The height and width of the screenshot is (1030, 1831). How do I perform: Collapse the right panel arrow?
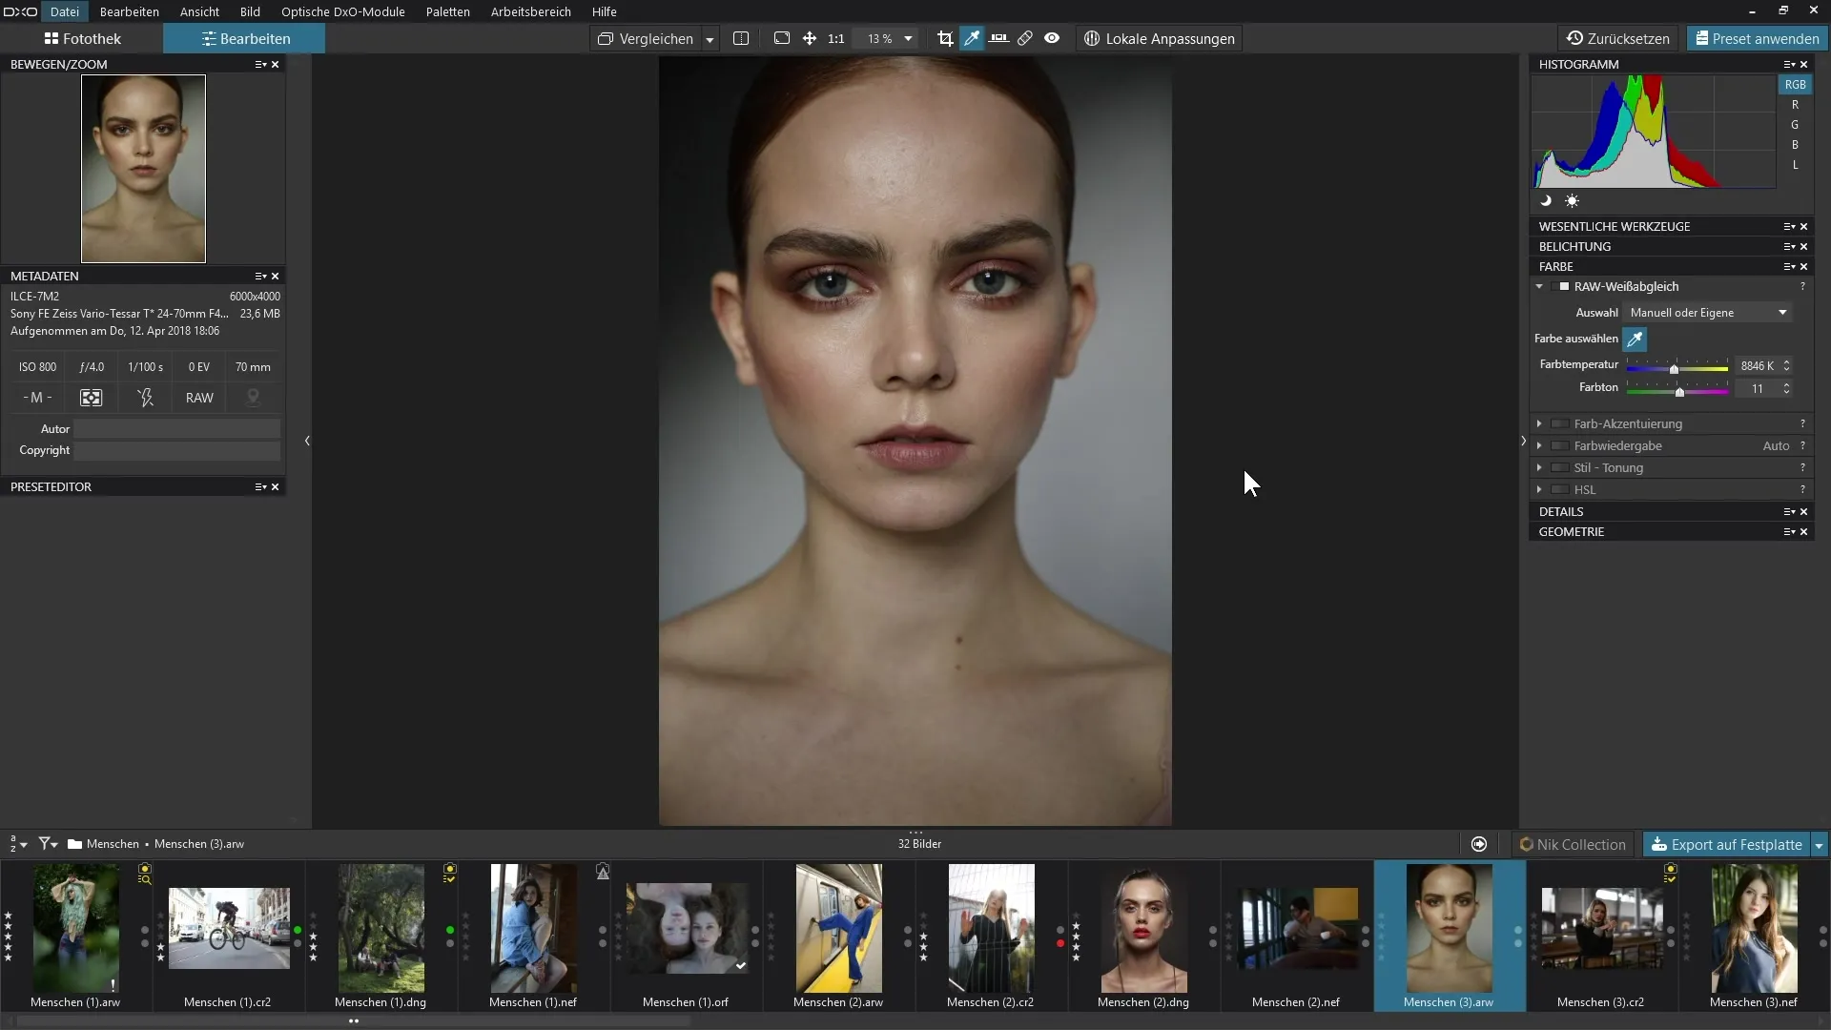click(1523, 442)
